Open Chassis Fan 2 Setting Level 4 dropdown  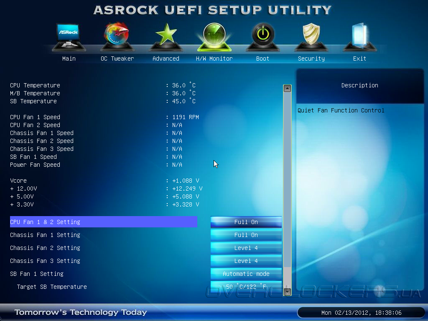click(246, 248)
